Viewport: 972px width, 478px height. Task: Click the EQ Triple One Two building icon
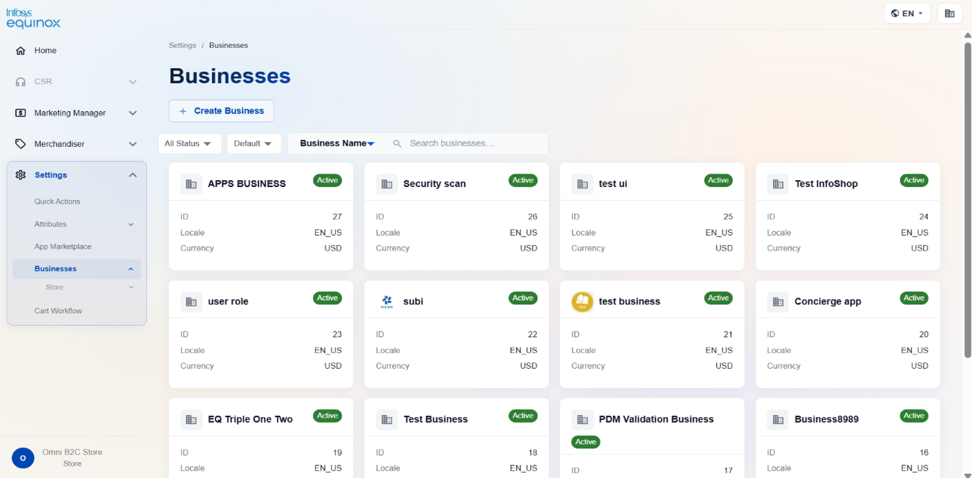pos(191,419)
